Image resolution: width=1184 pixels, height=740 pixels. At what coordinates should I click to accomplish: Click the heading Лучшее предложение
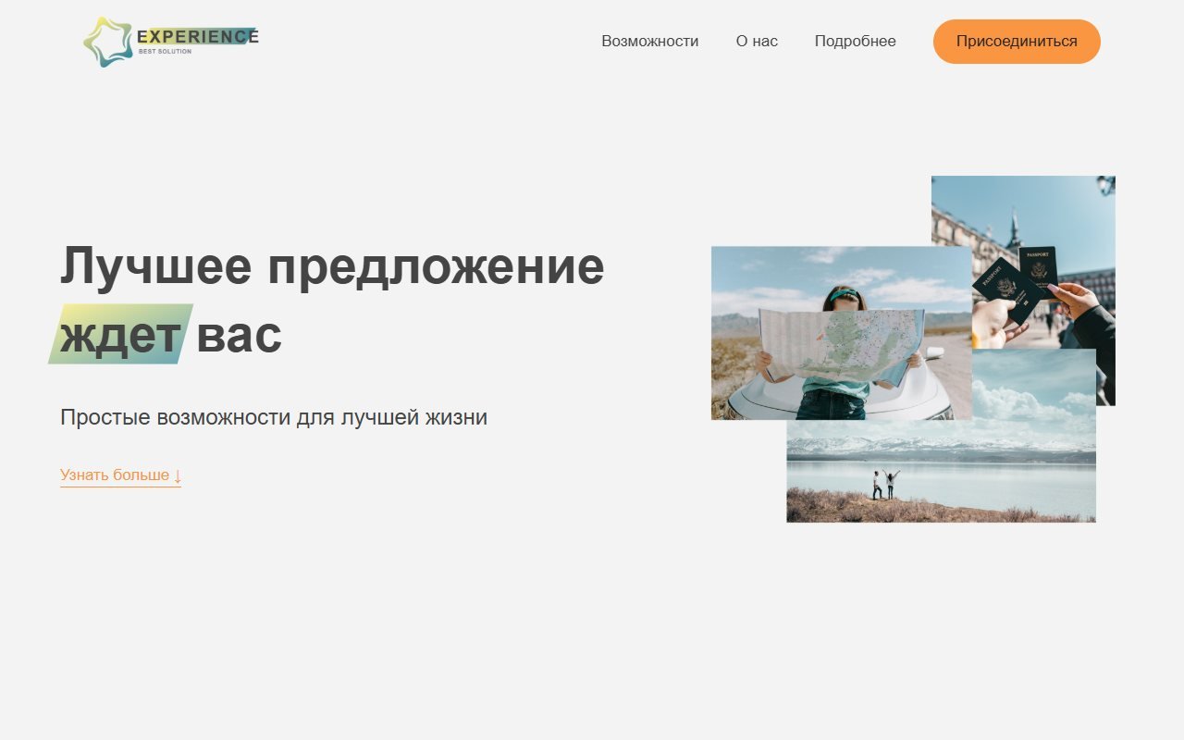(x=332, y=266)
